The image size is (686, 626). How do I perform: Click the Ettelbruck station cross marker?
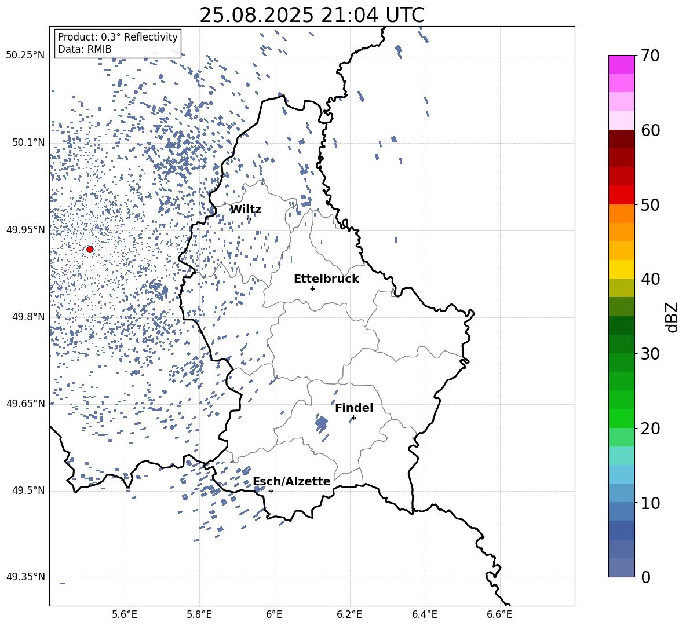(312, 288)
